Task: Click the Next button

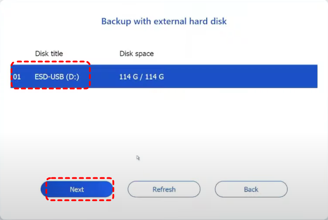Action: click(77, 190)
